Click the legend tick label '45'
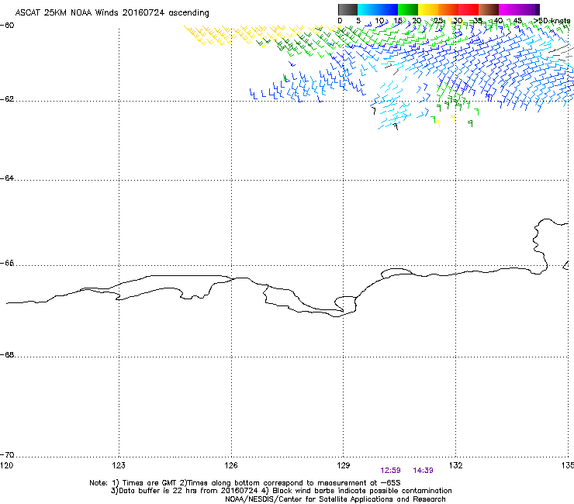The width and height of the screenshot is (574, 504). [517, 21]
